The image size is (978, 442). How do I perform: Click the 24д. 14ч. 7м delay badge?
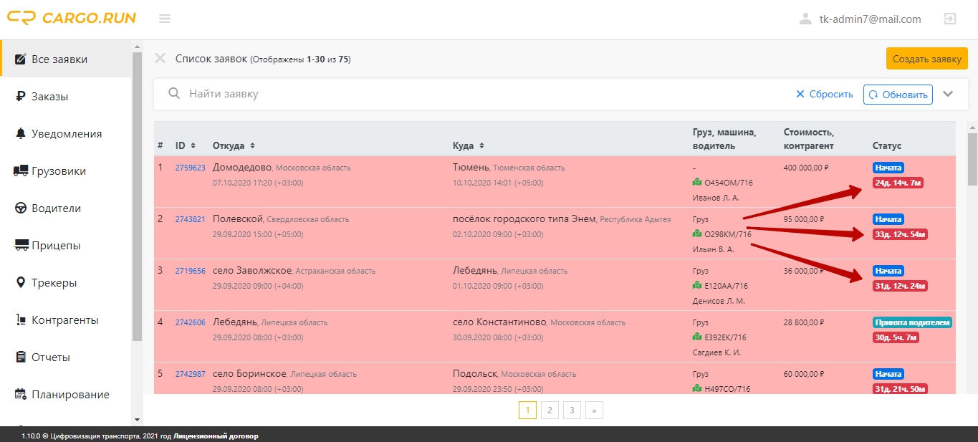click(897, 183)
